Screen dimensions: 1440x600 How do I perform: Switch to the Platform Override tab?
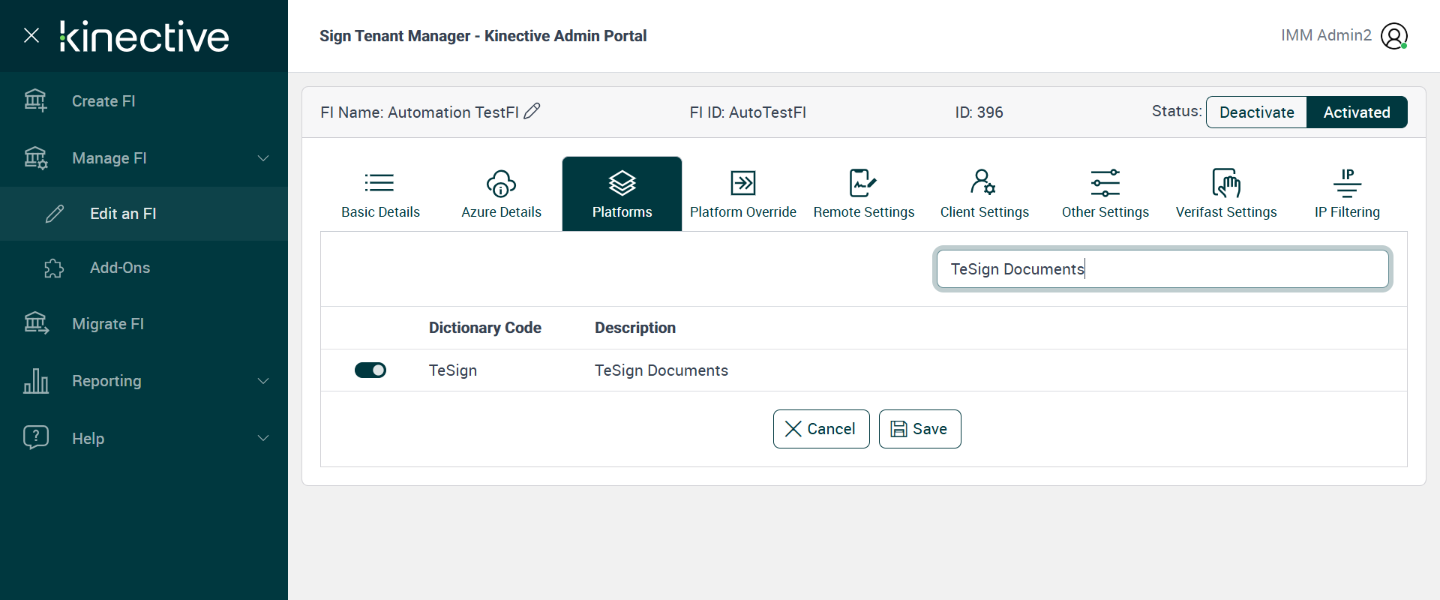click(x=742, y=193)
